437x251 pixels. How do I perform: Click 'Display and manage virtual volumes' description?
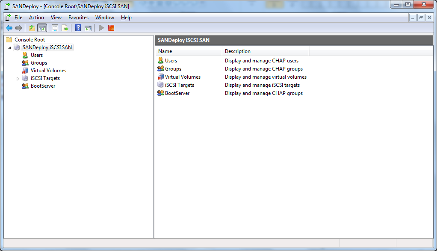266,77
